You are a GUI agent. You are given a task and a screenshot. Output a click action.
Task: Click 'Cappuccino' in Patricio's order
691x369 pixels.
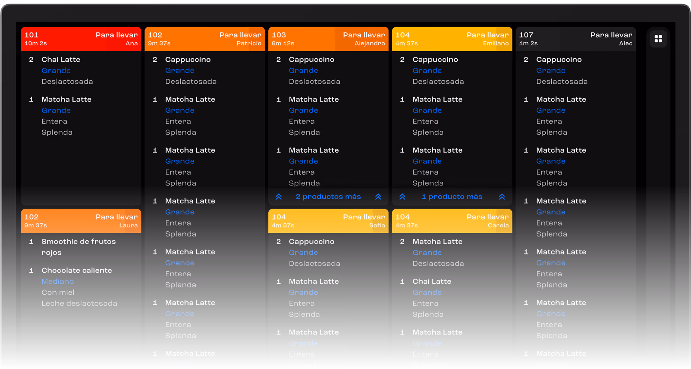click(x=188, y=59)
